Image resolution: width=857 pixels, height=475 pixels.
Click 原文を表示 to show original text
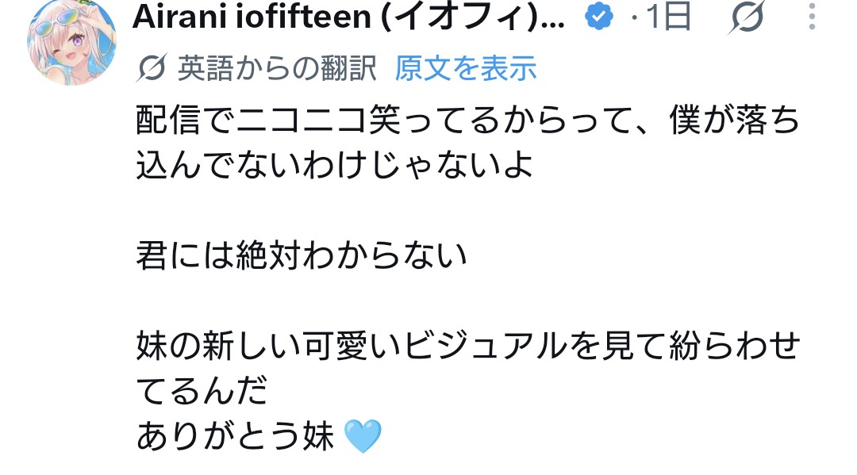pyautogui.click(x=466, y=68)
